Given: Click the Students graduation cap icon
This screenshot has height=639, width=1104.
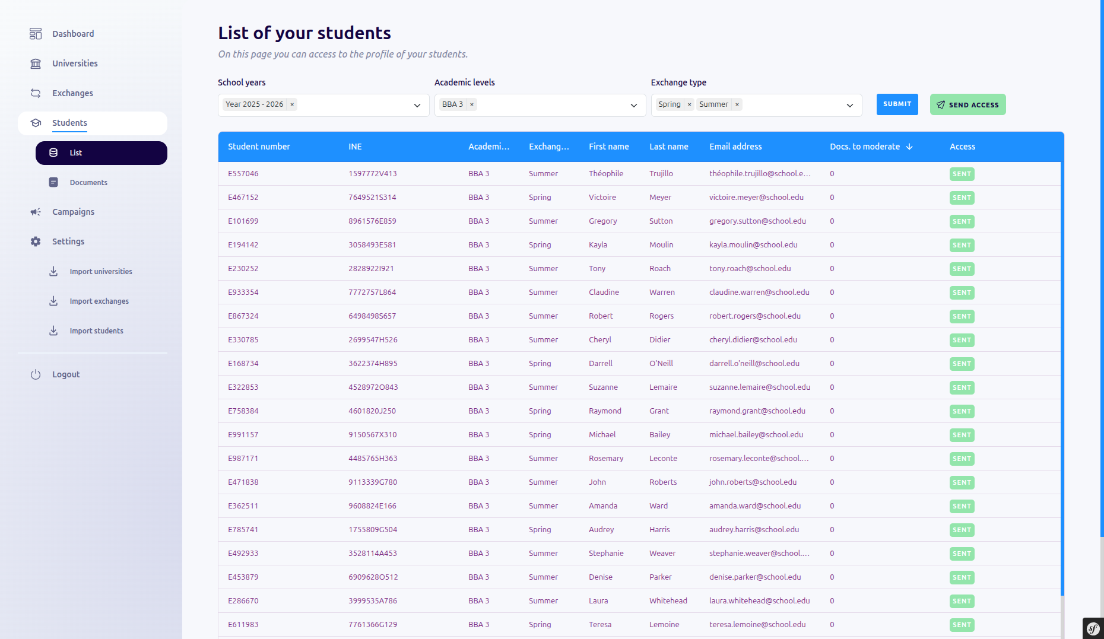Looking at the screenshot, I should [x=36, y=123].
